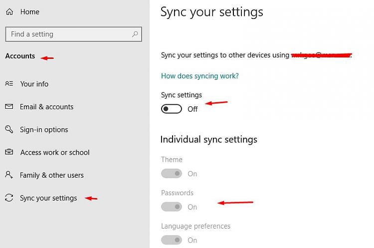Open Family & other users page
The height and width of the screenshot is (248, 374).
[52, 175]
